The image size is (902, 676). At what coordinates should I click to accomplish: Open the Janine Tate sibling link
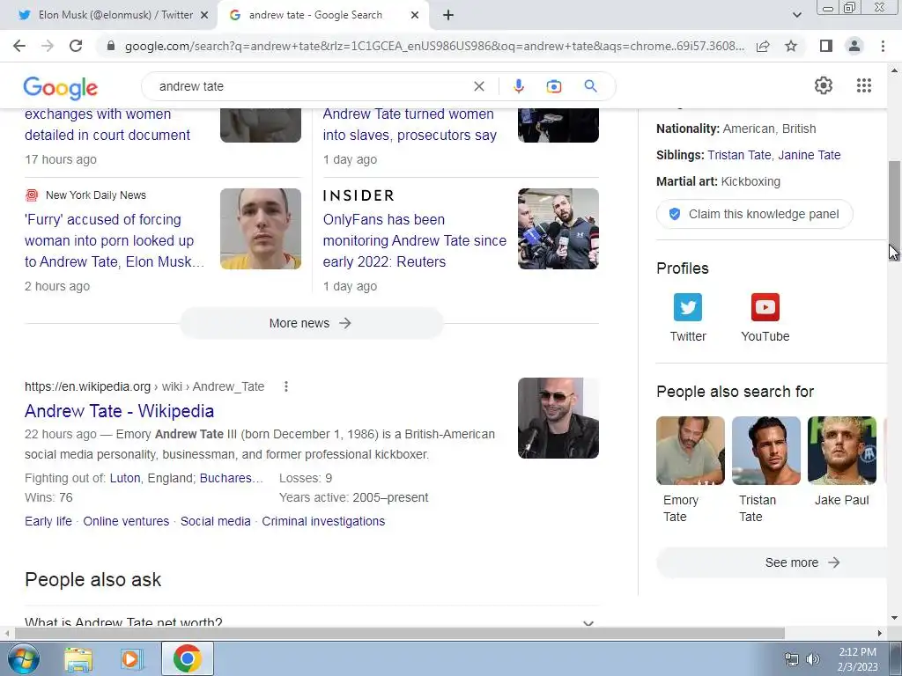point(810,155)
